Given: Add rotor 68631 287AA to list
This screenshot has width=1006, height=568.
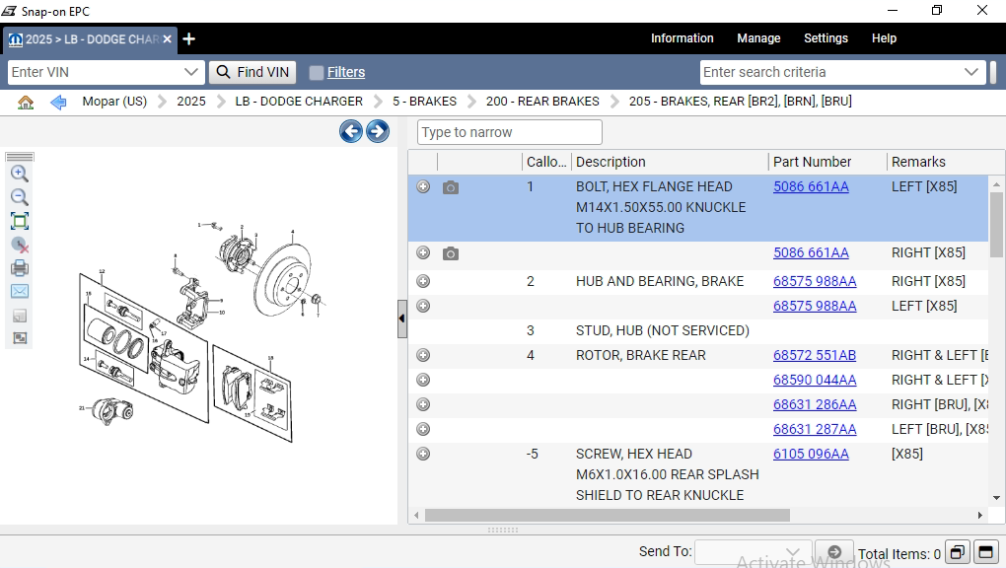Looking at the screenshot, I should 423,429.
